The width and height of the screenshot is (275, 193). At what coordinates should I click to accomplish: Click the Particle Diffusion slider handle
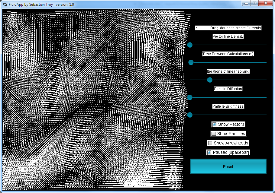coord(190,97)
